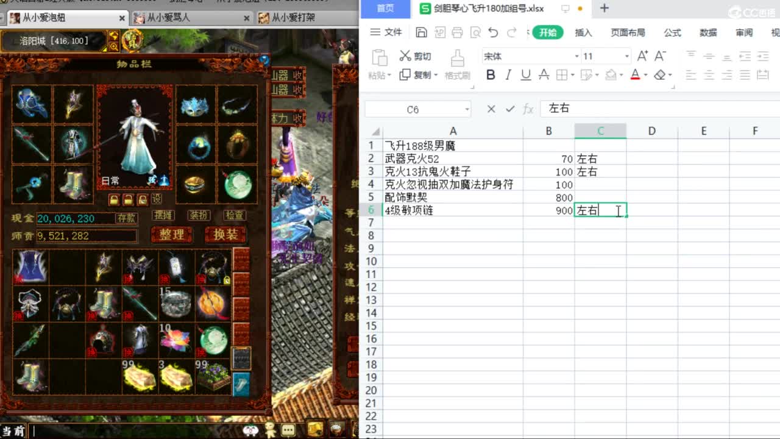Increase font size with A+ icon
Image resolution: width=780 pixels, height=439 pixels.
point(642,56)
